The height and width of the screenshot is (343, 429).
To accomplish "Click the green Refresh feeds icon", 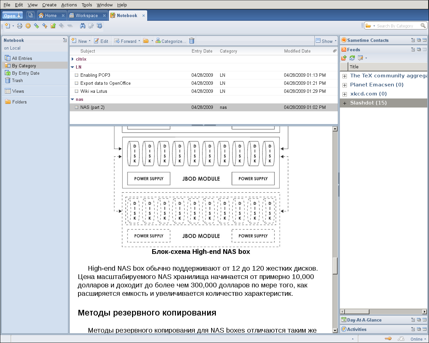I will pos(352,58).
